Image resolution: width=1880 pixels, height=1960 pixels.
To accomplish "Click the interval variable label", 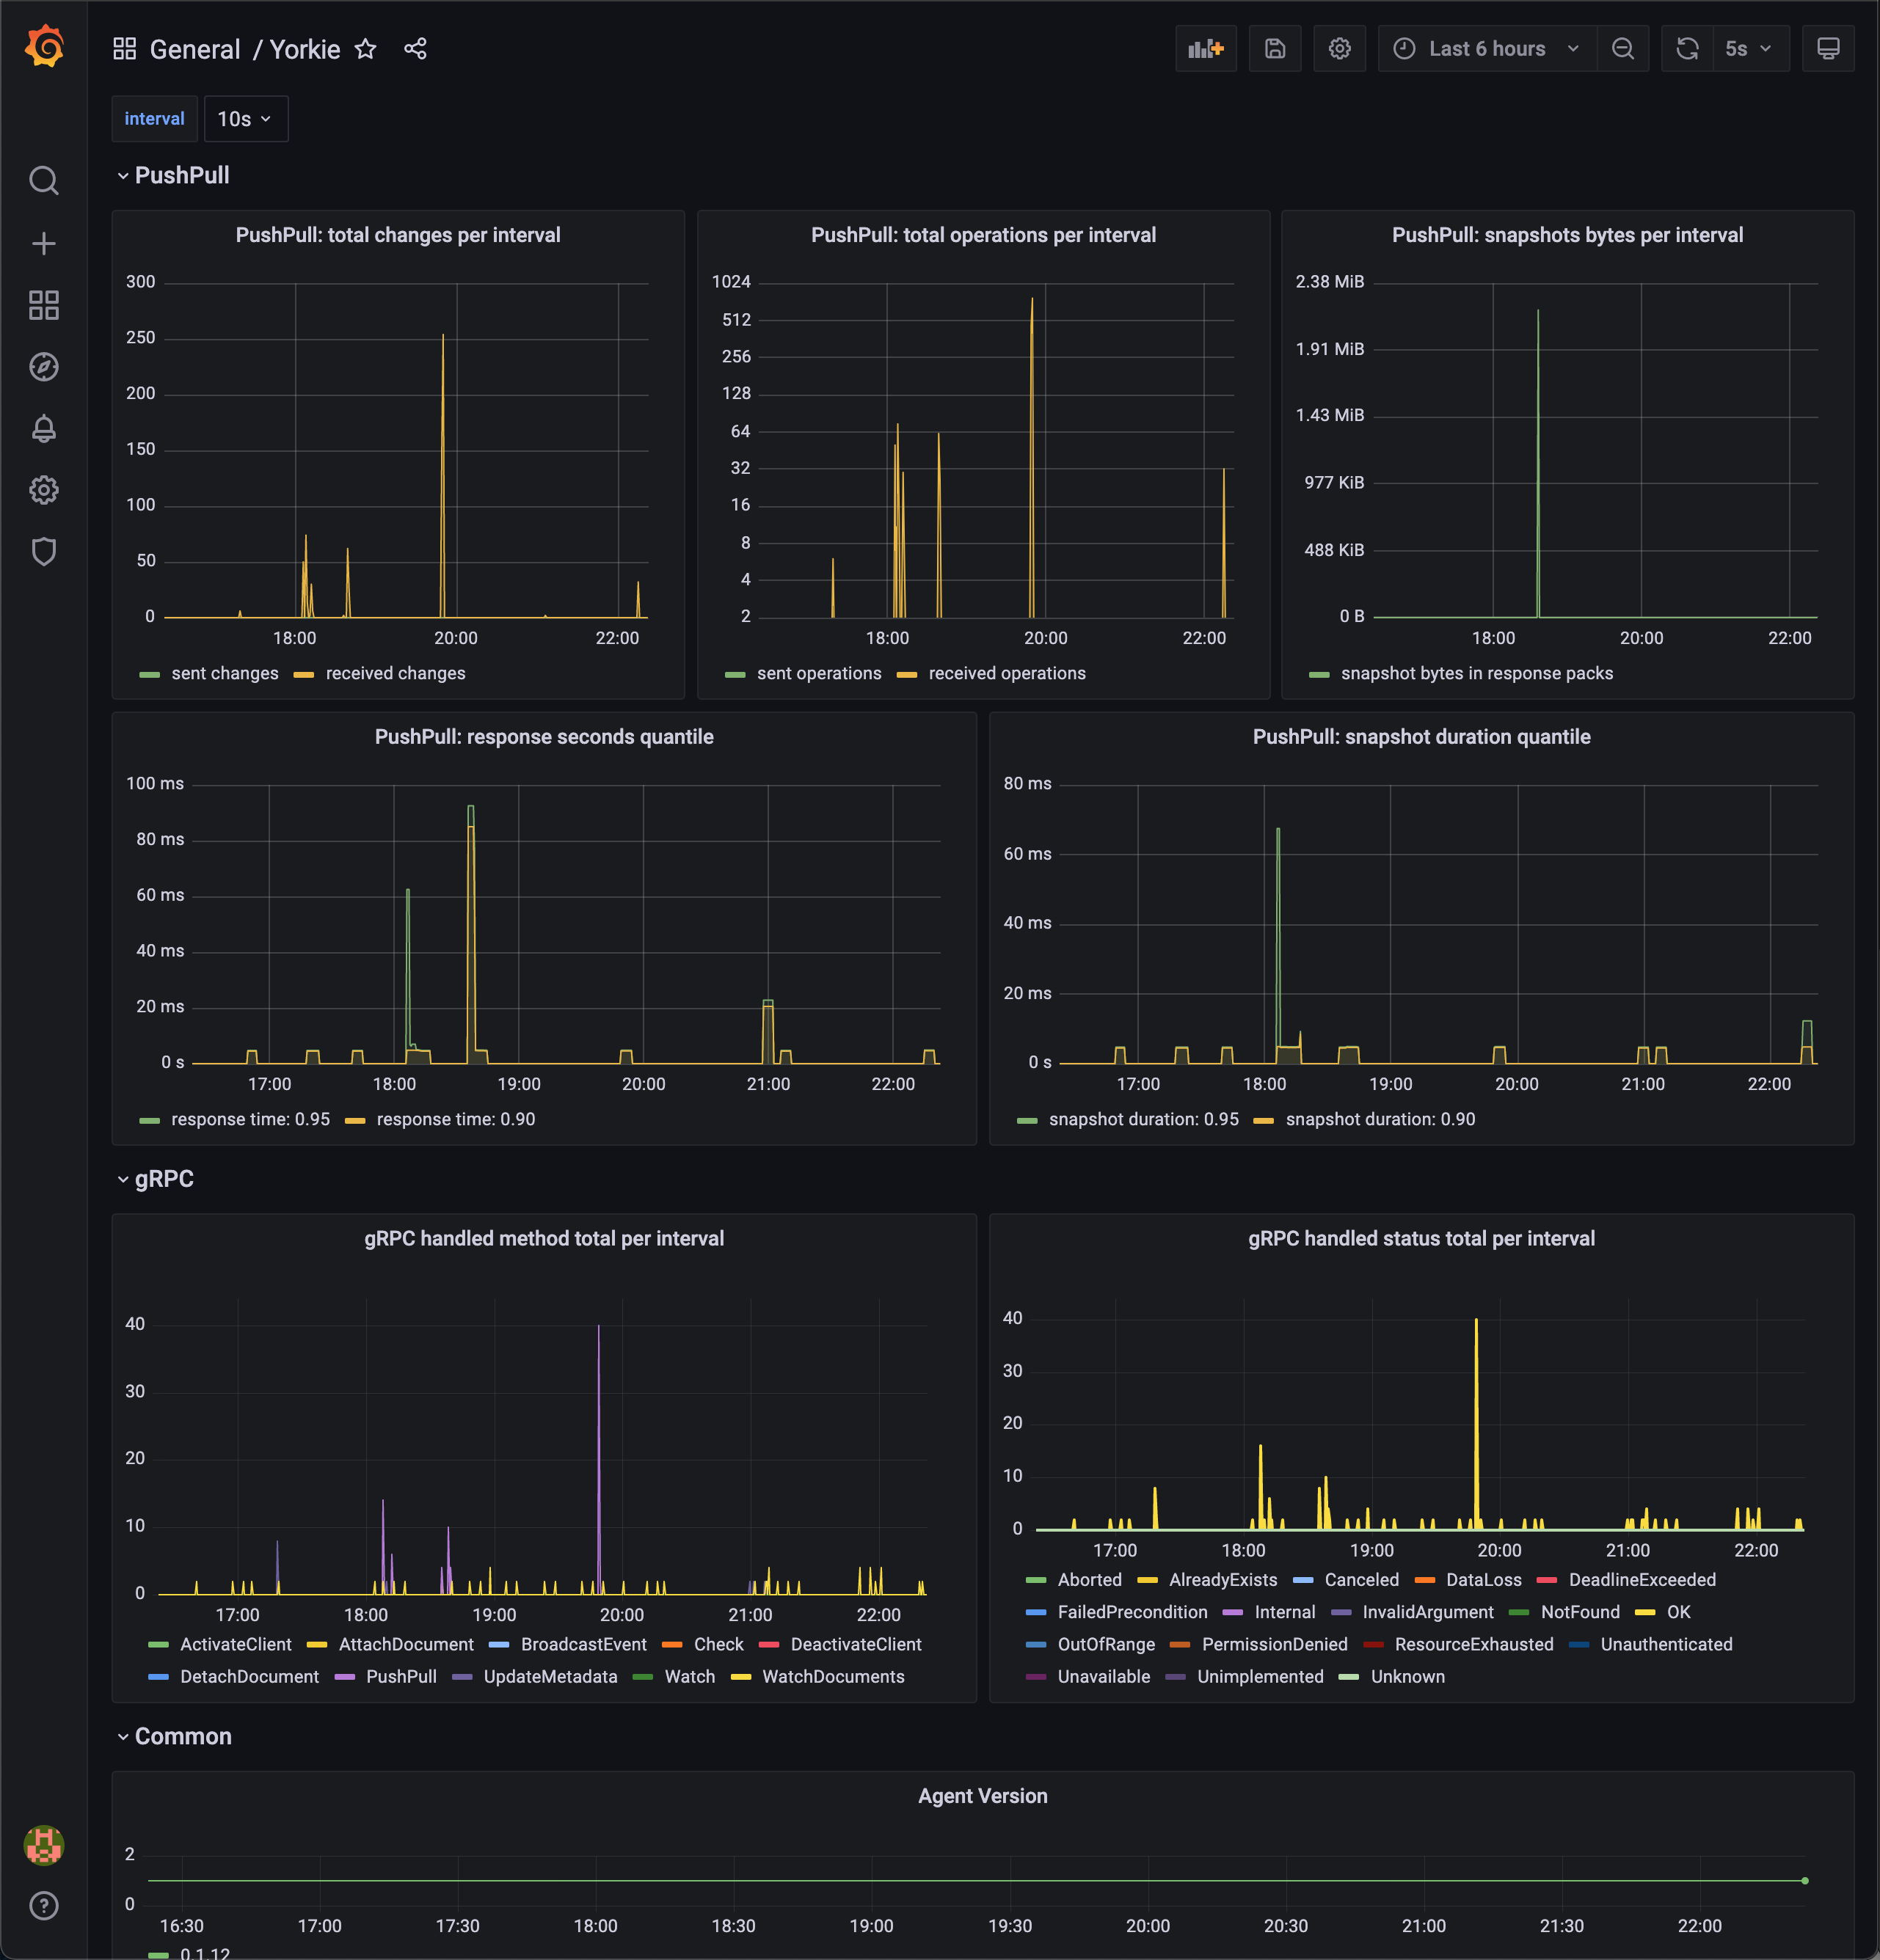I will click(x=154, y=119).
